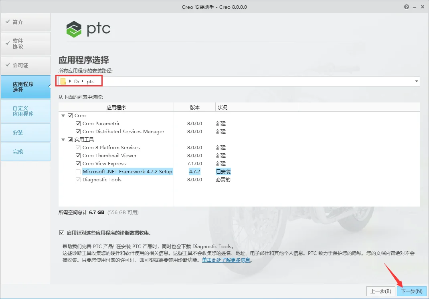The image size is (429, 299).
Task: Toggle Creo 8 Platform Services checkbox
Action: click(x=78, y=148)
